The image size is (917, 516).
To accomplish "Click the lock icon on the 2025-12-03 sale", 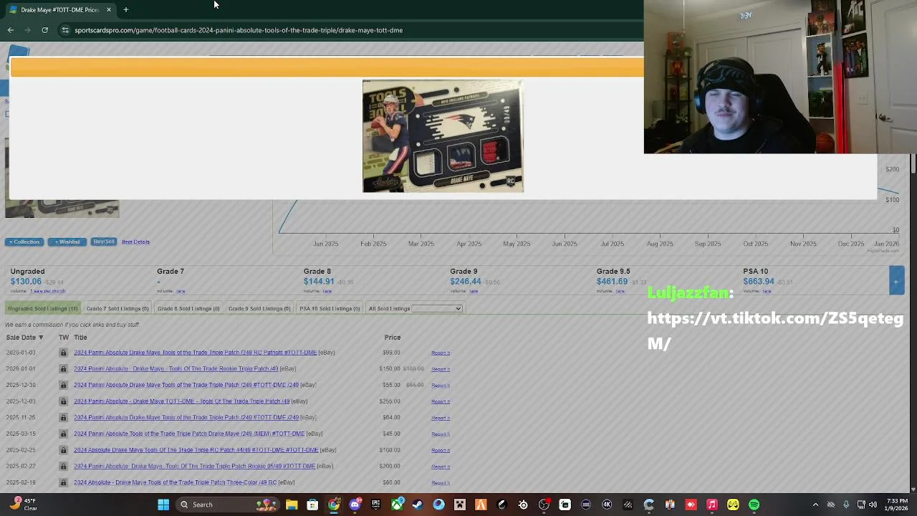I will click(63, 401).
